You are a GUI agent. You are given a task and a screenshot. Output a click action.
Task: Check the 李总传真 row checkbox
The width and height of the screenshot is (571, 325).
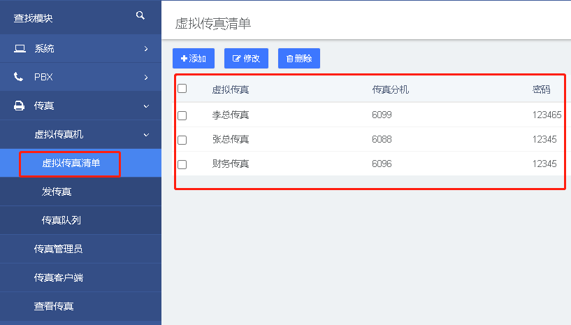tap(182, 115)
